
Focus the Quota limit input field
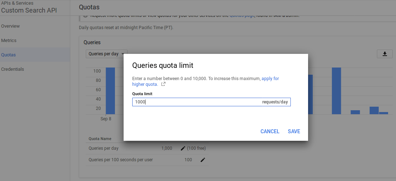[x=212, y=102]
